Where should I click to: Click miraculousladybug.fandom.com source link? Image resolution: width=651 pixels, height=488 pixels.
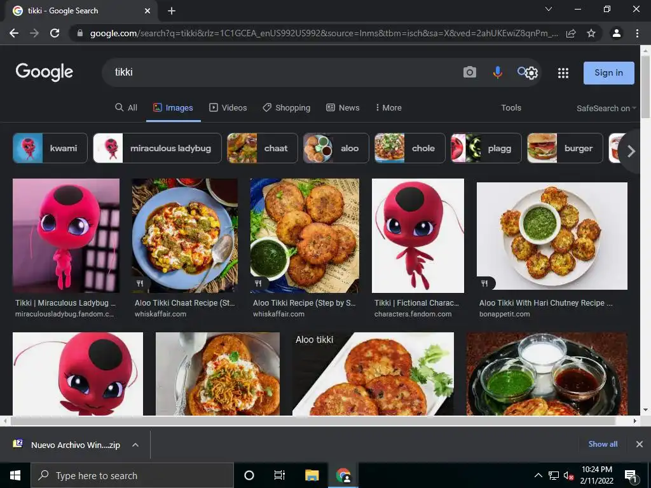click(64, 314)
